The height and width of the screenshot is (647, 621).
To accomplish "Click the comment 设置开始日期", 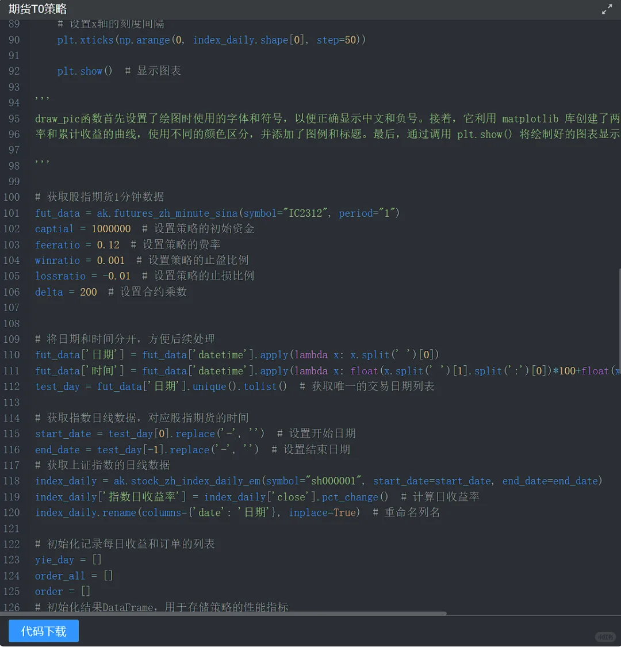I will pyautogui.click(x=316, y=433).
